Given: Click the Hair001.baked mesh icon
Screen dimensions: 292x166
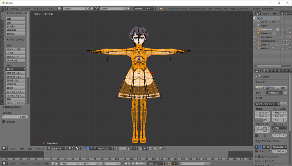Looking at the screenshot, I should click(x=258, y=41).
